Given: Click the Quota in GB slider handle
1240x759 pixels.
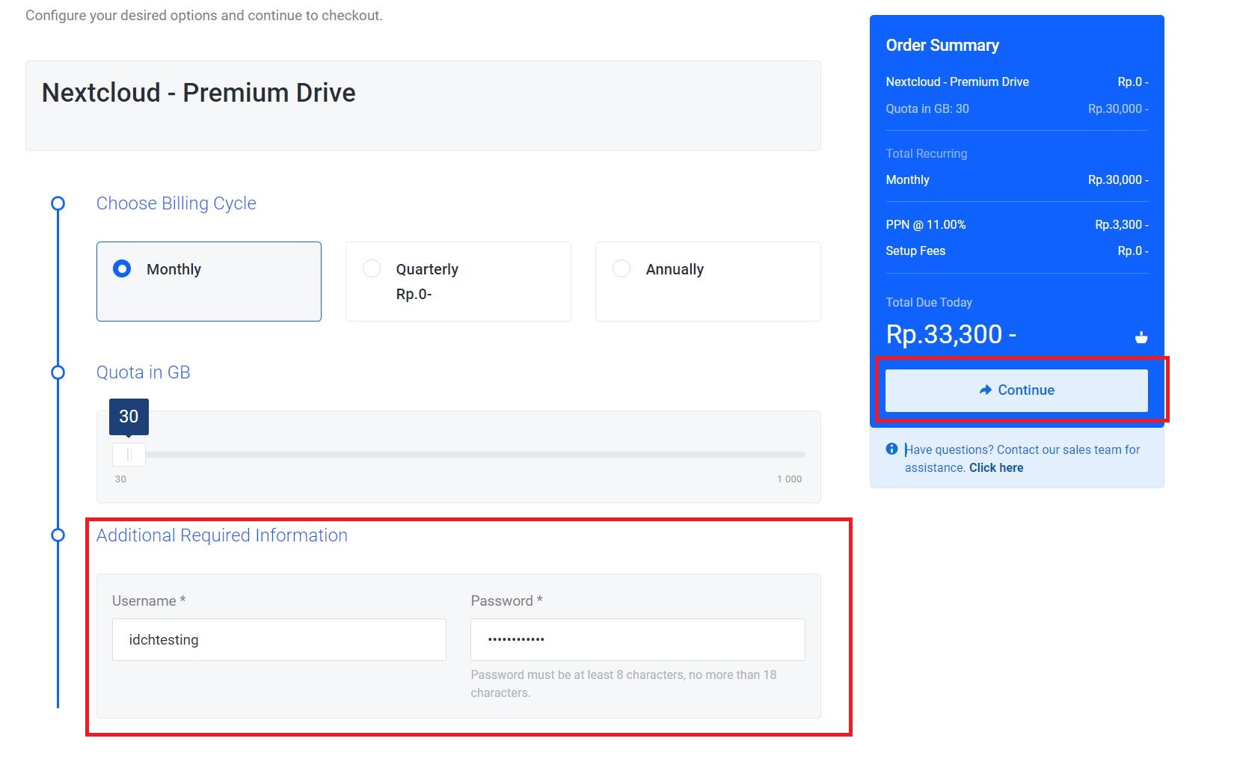Looking at the screenshot, I should click(128, 454).
